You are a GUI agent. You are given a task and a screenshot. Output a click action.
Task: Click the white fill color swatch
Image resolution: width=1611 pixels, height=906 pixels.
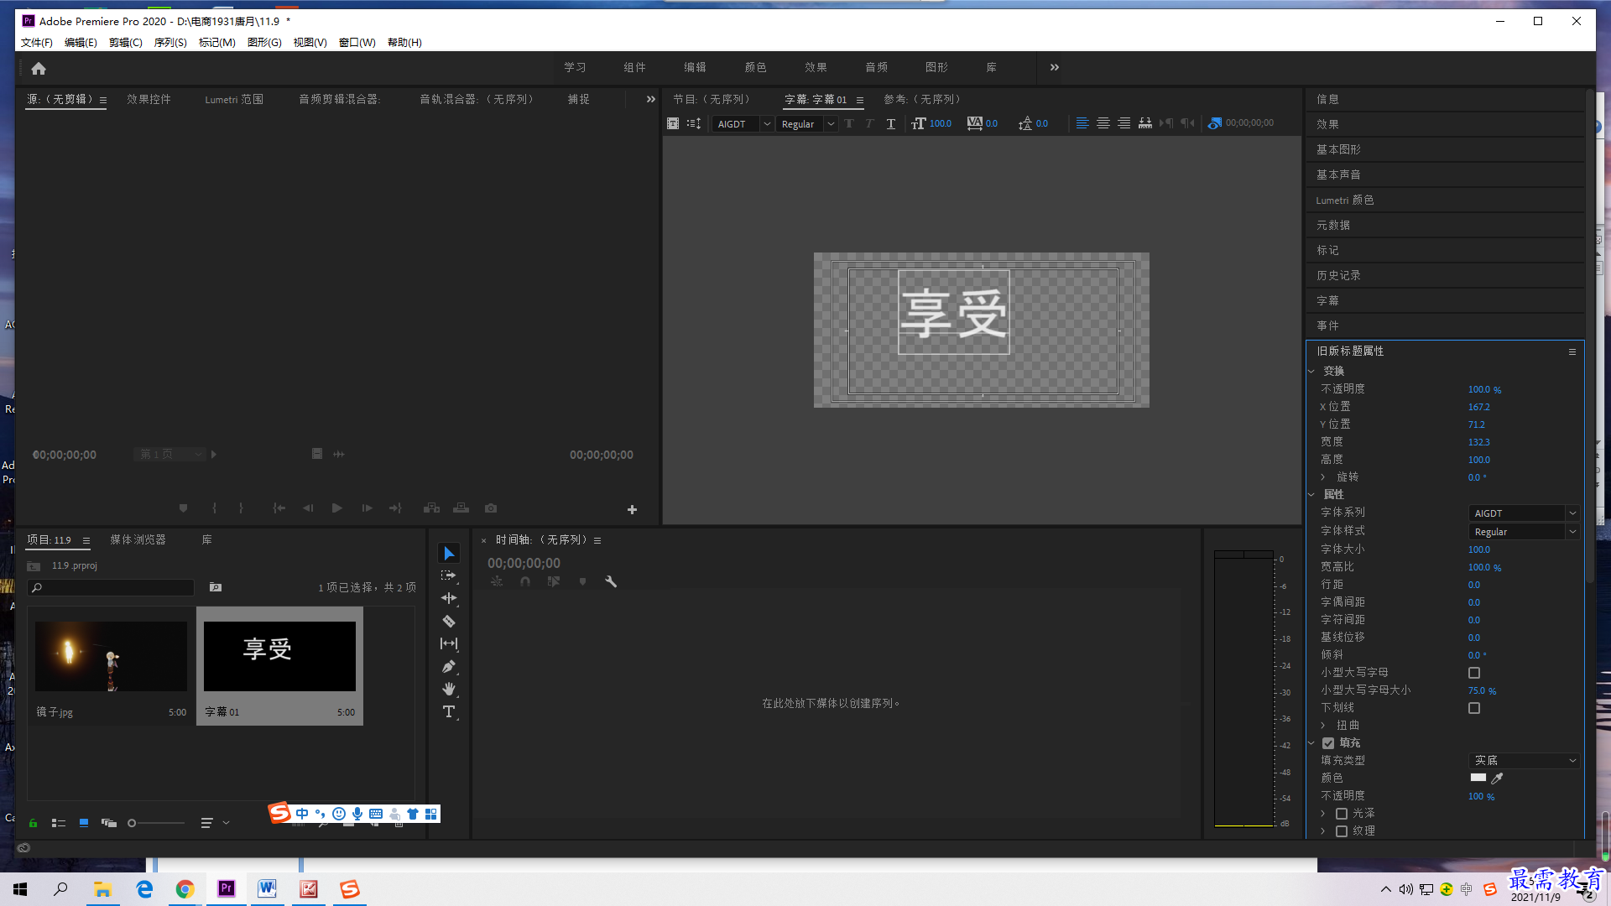pos(1478,778)
